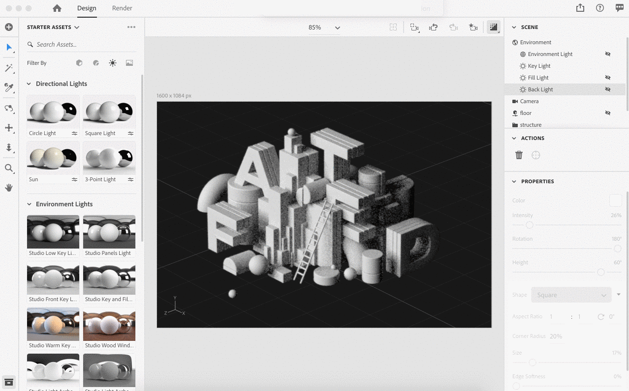
Task: Select the Magic Wand tool
Action: click(x=9, y=68)
